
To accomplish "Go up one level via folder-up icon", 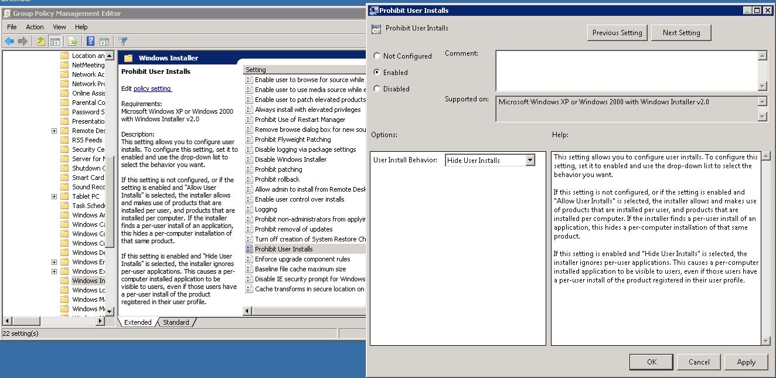I will (x=40, y=41).
